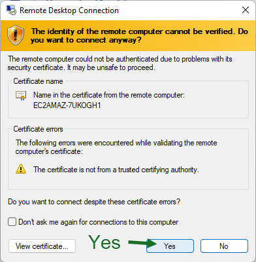Decline the connection with the No button

tap(224, 246)
